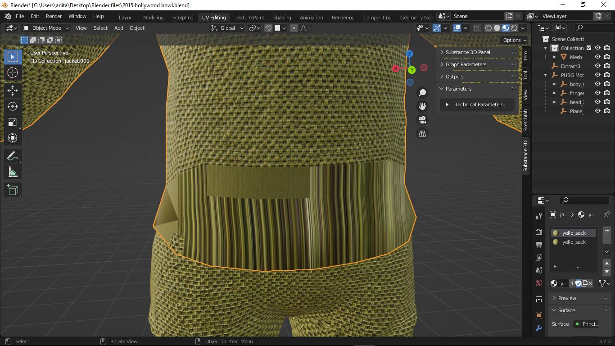Toggle proportional editing button
The height and width of the screenshot is (346, 615).
tap(294, 28)
